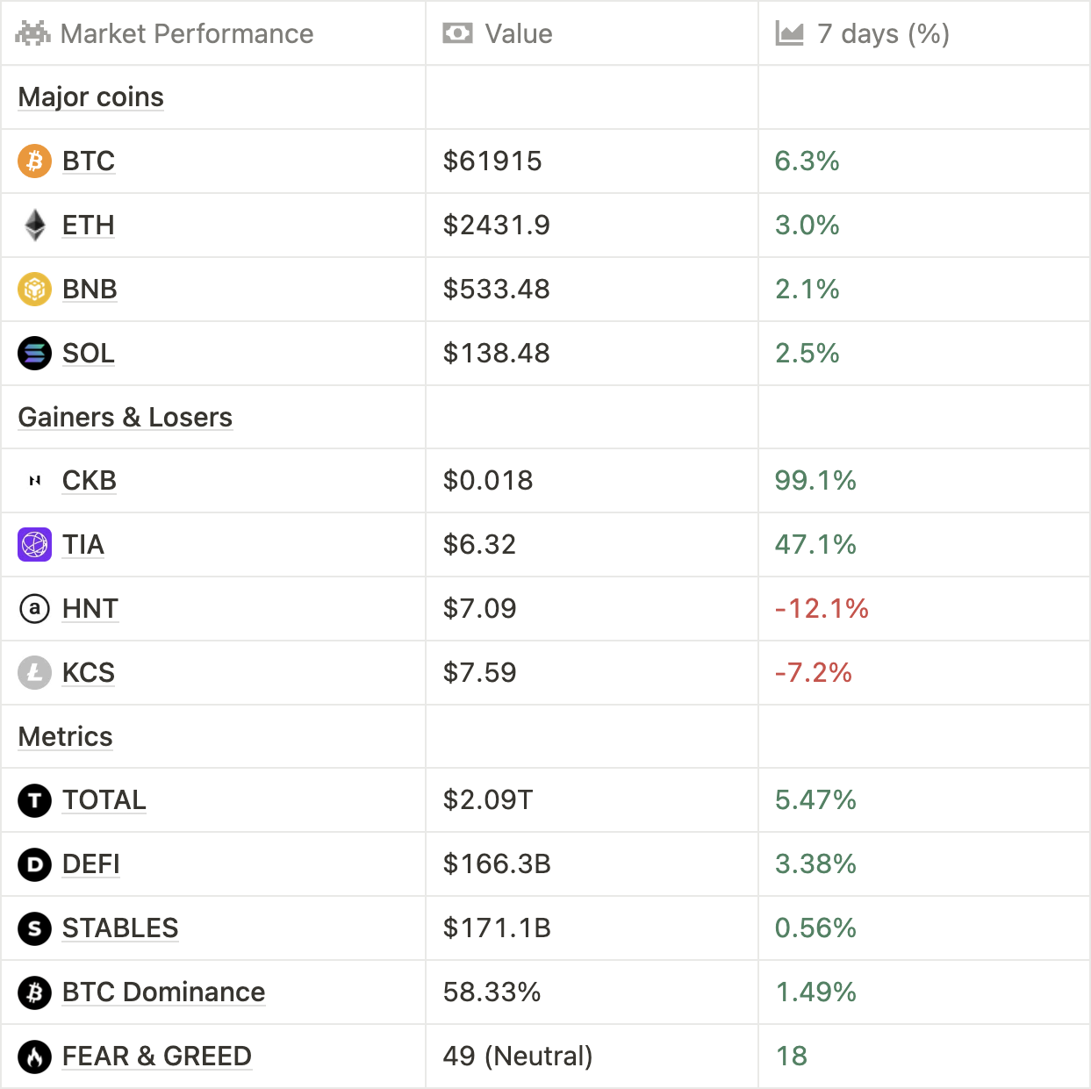Click the purple TIA globe icon
This screenshot has height=1089, width=1091.
(x=35, y=545)
